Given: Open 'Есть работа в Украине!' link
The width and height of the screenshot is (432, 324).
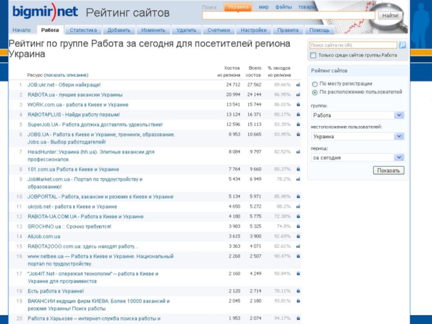Looking at the screenshot, I should pyautogui.click(x=56, y=291).
